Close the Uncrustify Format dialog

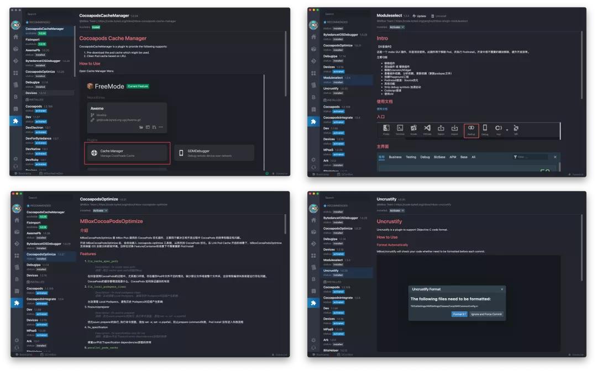[x=502, y=289]
